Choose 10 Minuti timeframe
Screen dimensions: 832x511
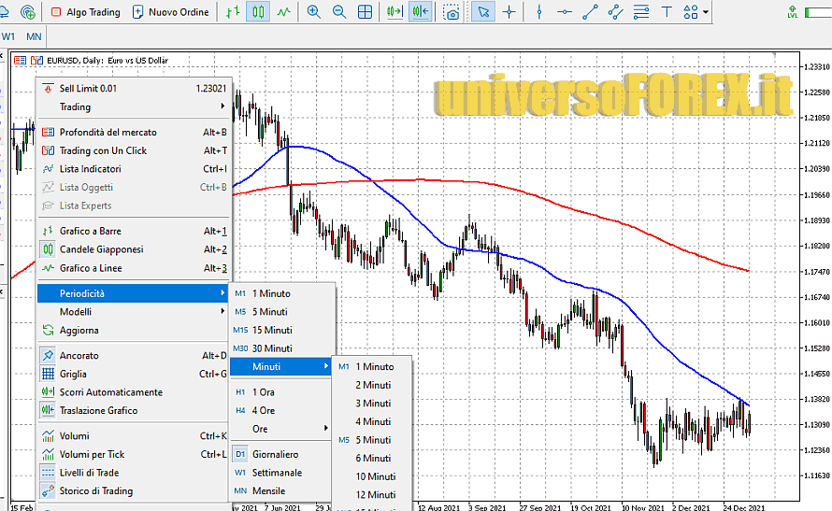(375, 476)
